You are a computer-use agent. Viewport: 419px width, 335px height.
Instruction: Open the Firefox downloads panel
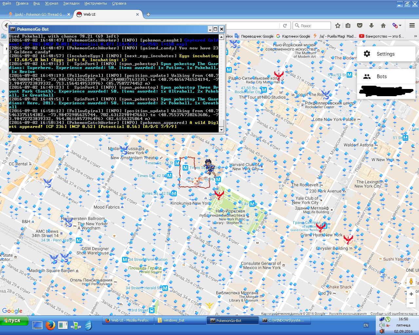[372, 26]
